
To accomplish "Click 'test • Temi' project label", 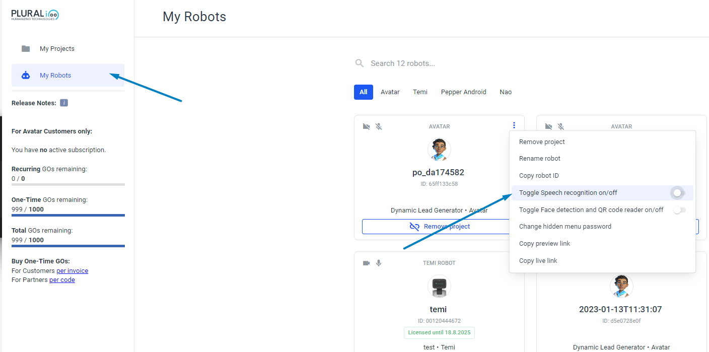I will tap(439, 347).
